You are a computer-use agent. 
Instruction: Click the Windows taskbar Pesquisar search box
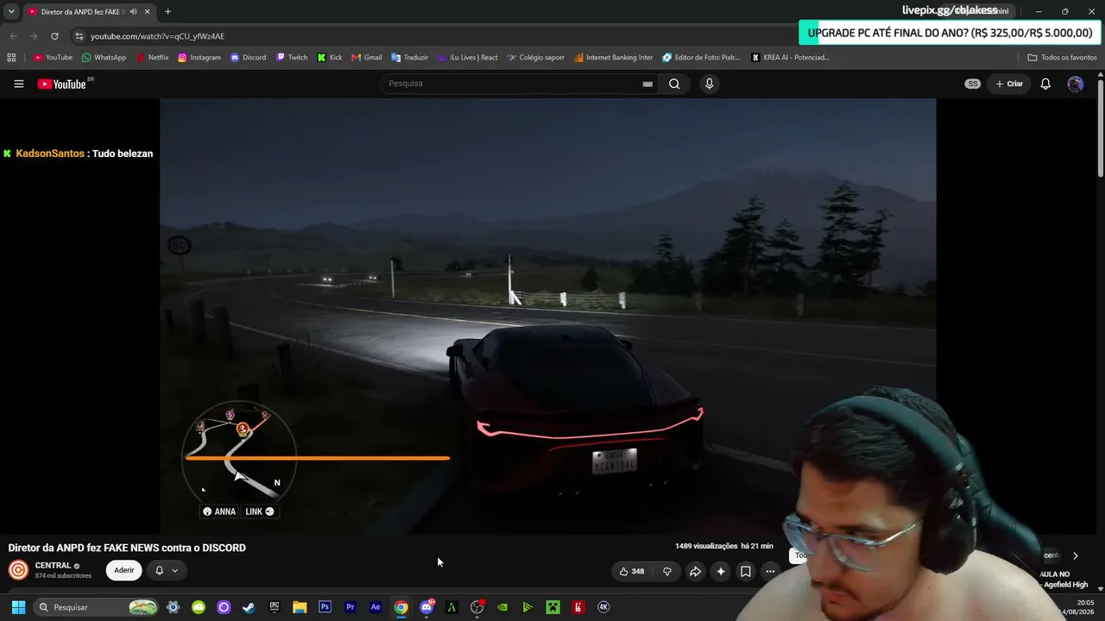pos(95,607)
